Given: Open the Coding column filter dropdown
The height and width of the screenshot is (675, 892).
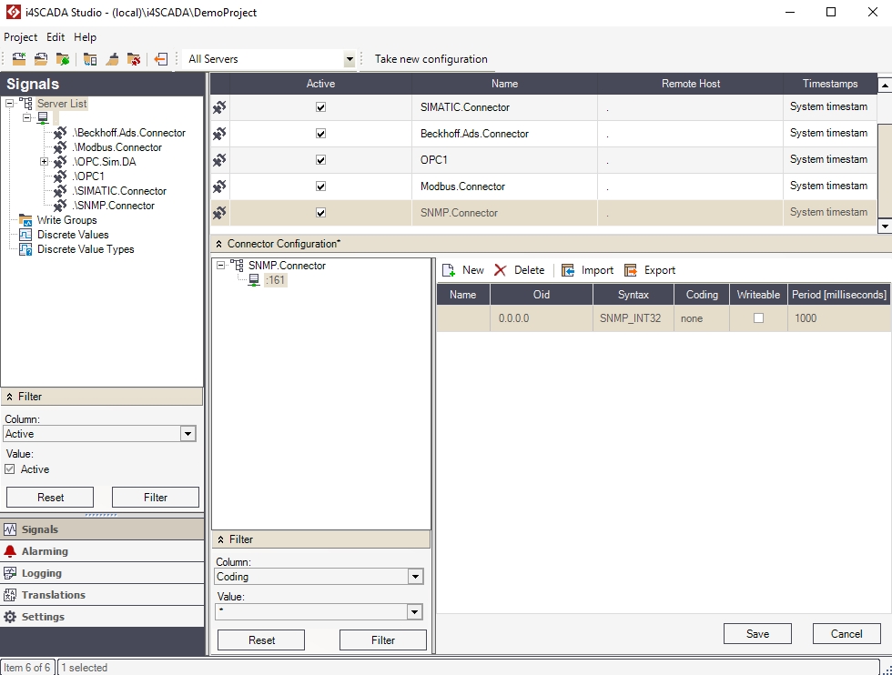Looking at the screenshot, I should pyautogui.click(x=415, y=577).
